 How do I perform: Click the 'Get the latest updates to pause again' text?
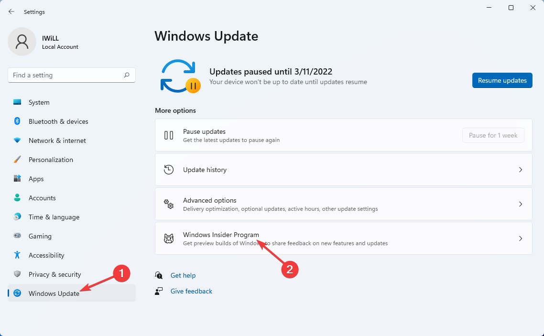click(231, 140)
